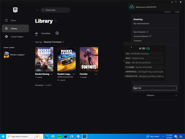Click the Very humid weather widget

coord(153,136)
